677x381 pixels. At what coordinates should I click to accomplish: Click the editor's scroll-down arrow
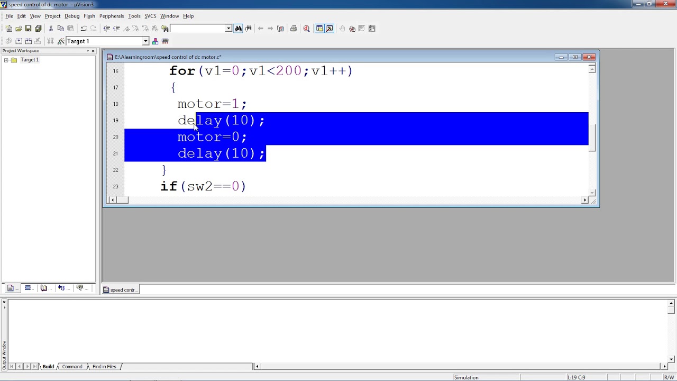592,193
